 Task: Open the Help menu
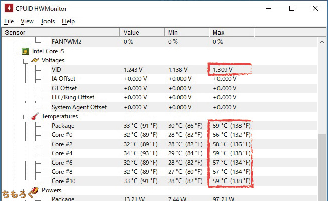68,21
